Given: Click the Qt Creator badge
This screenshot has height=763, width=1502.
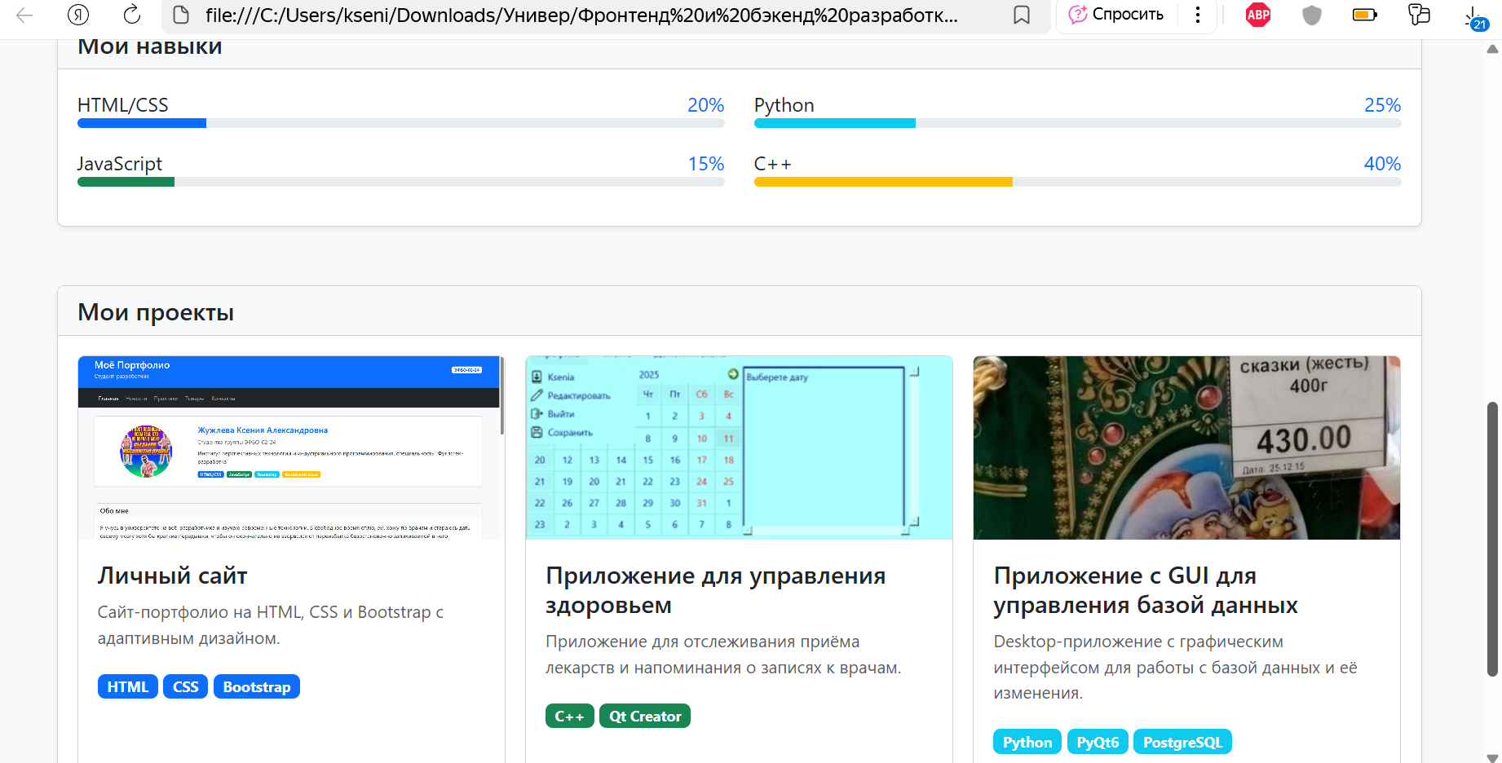Looking at the screenshot, I should click(644, 716).
